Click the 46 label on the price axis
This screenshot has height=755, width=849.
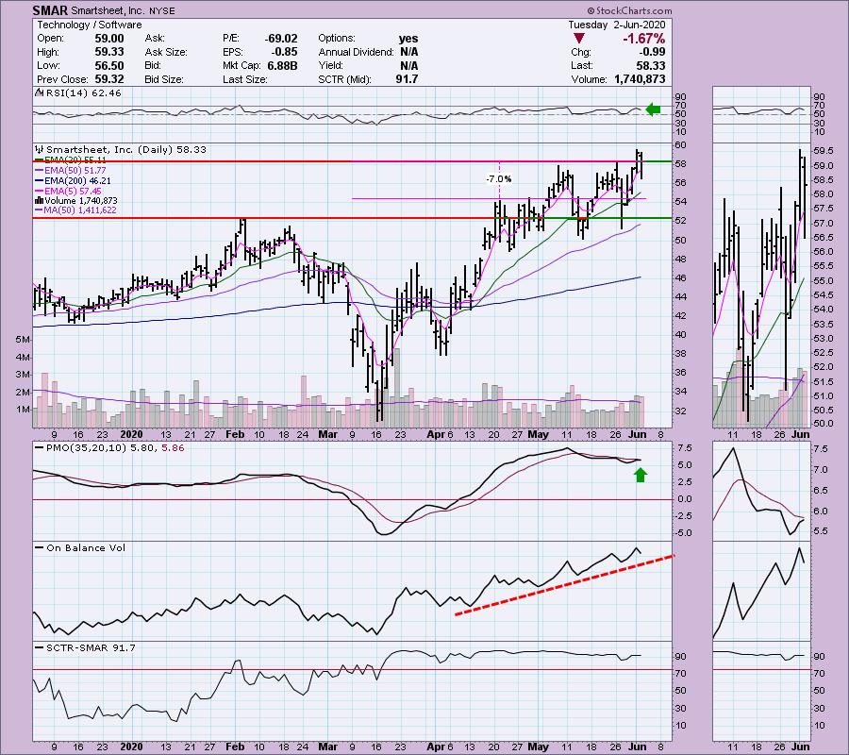(x=680, y=277)
